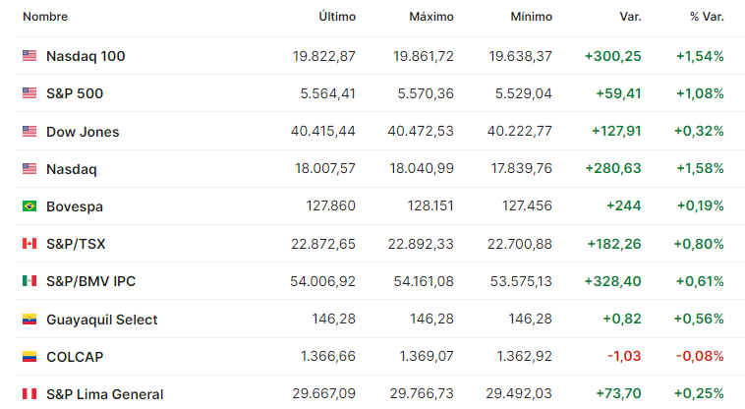Click the Canada flag beside S&P/TSX
The height and width of the screenshot is (409, 745).
click(x=29, y=243)
